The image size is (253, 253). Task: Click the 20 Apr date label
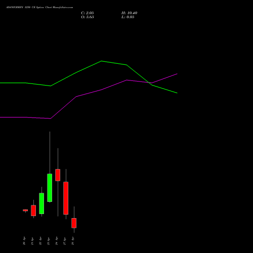[24, 241]
